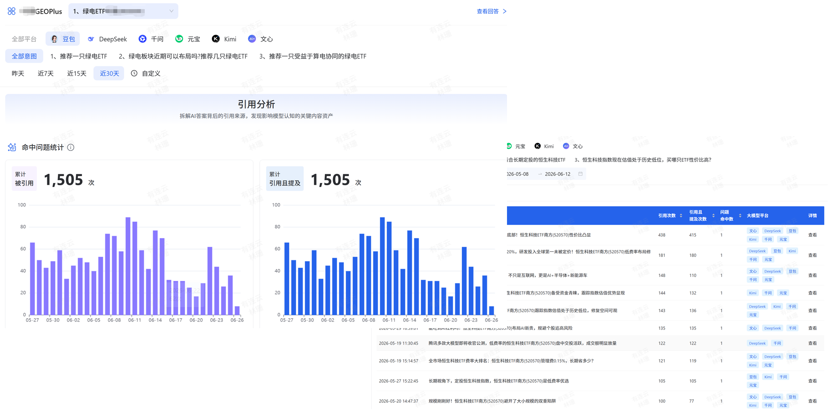The image size is (830, 411).
Task: Click the 77 mention count cell
Action: [692, 401]
